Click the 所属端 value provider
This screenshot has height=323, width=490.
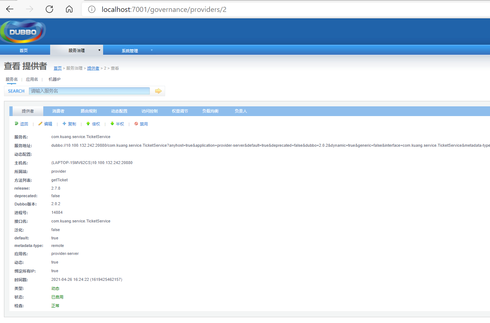click(59, 171)
